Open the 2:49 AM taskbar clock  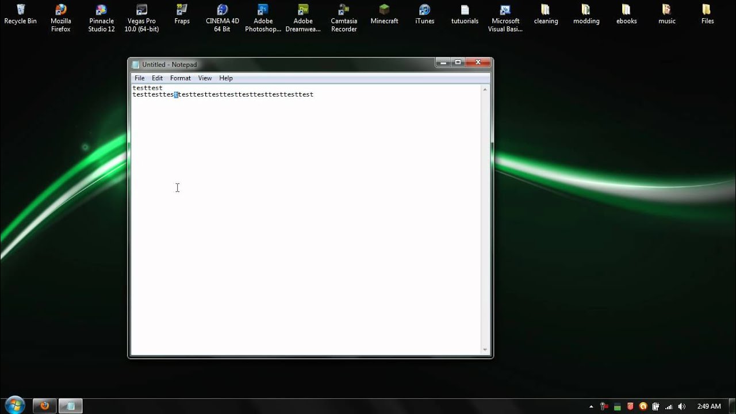(708, 406)
